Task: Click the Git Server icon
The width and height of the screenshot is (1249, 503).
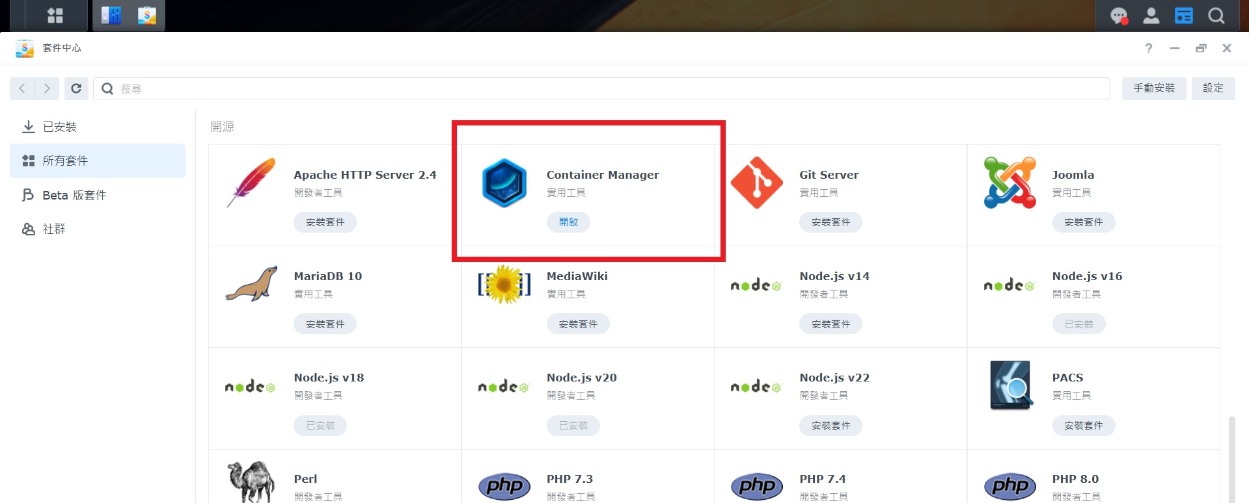Action: coord(757,183)
